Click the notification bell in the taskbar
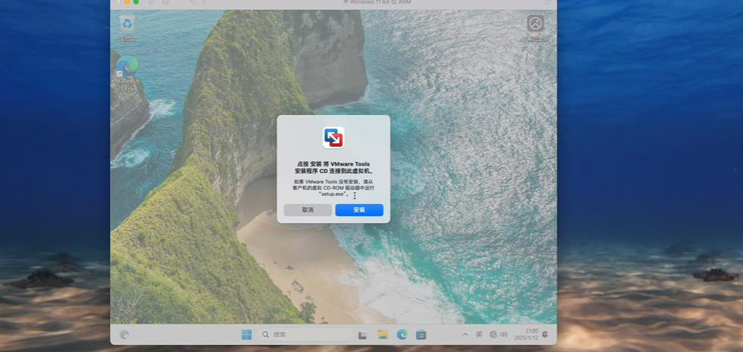The width and height of the screenshot is (743, 352). (x=545, y=334)
